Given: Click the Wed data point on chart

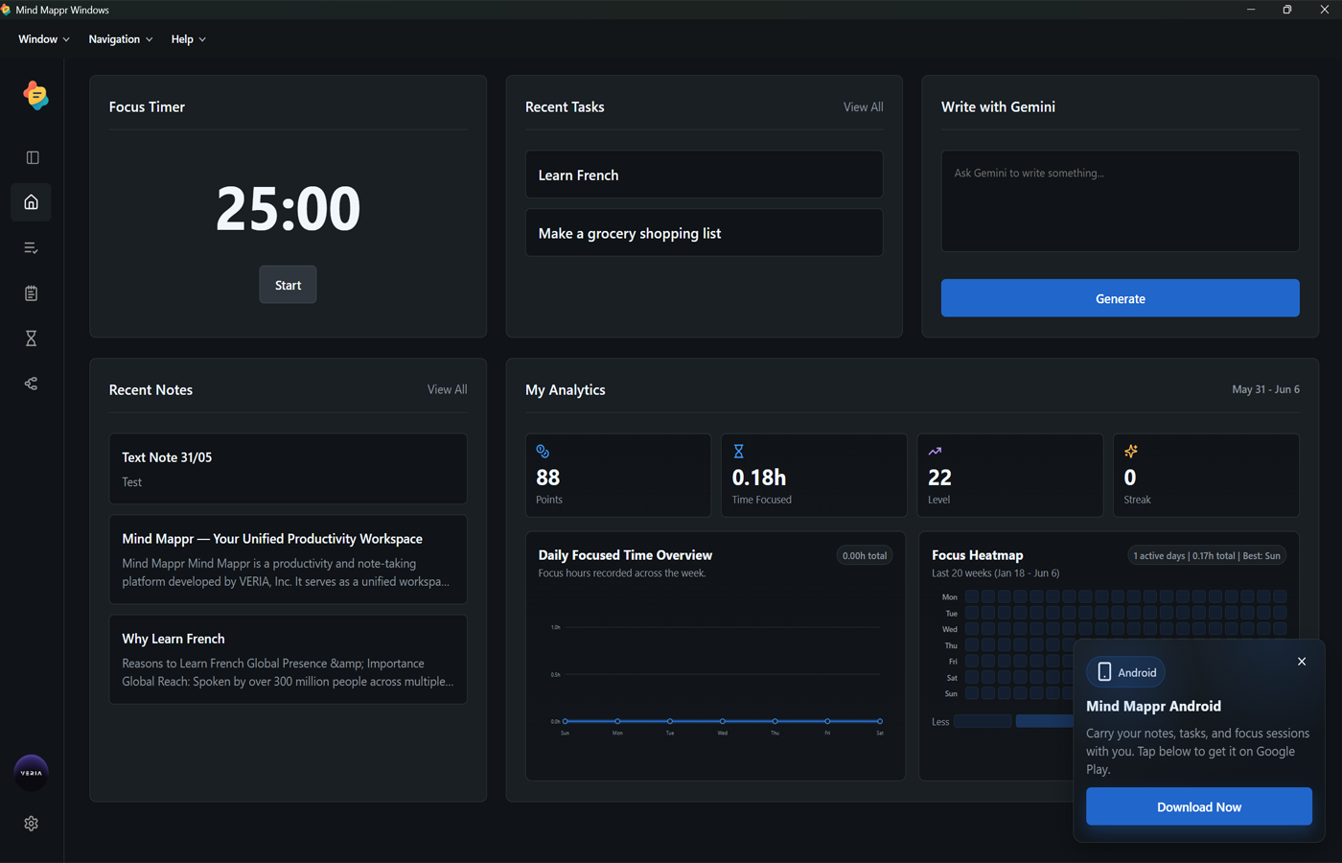Looking at the screenshot, I should [x=722, y=721].
